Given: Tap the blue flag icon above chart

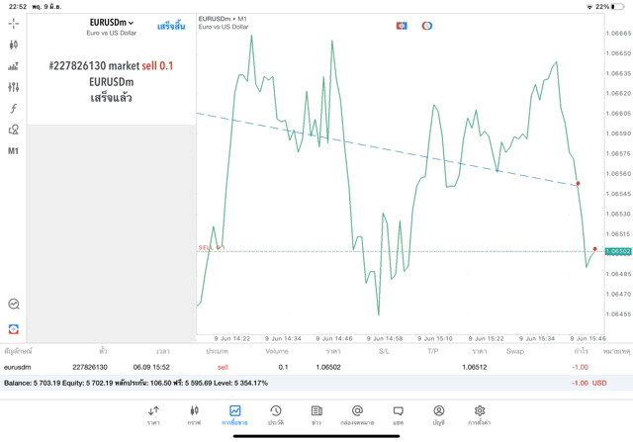Looking at the screenshot, I should tap(402, 25).
